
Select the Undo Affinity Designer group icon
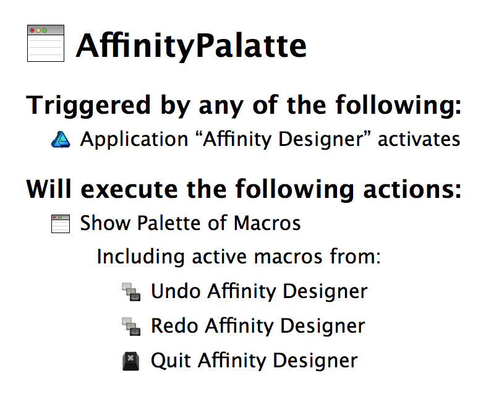point(131,292)
